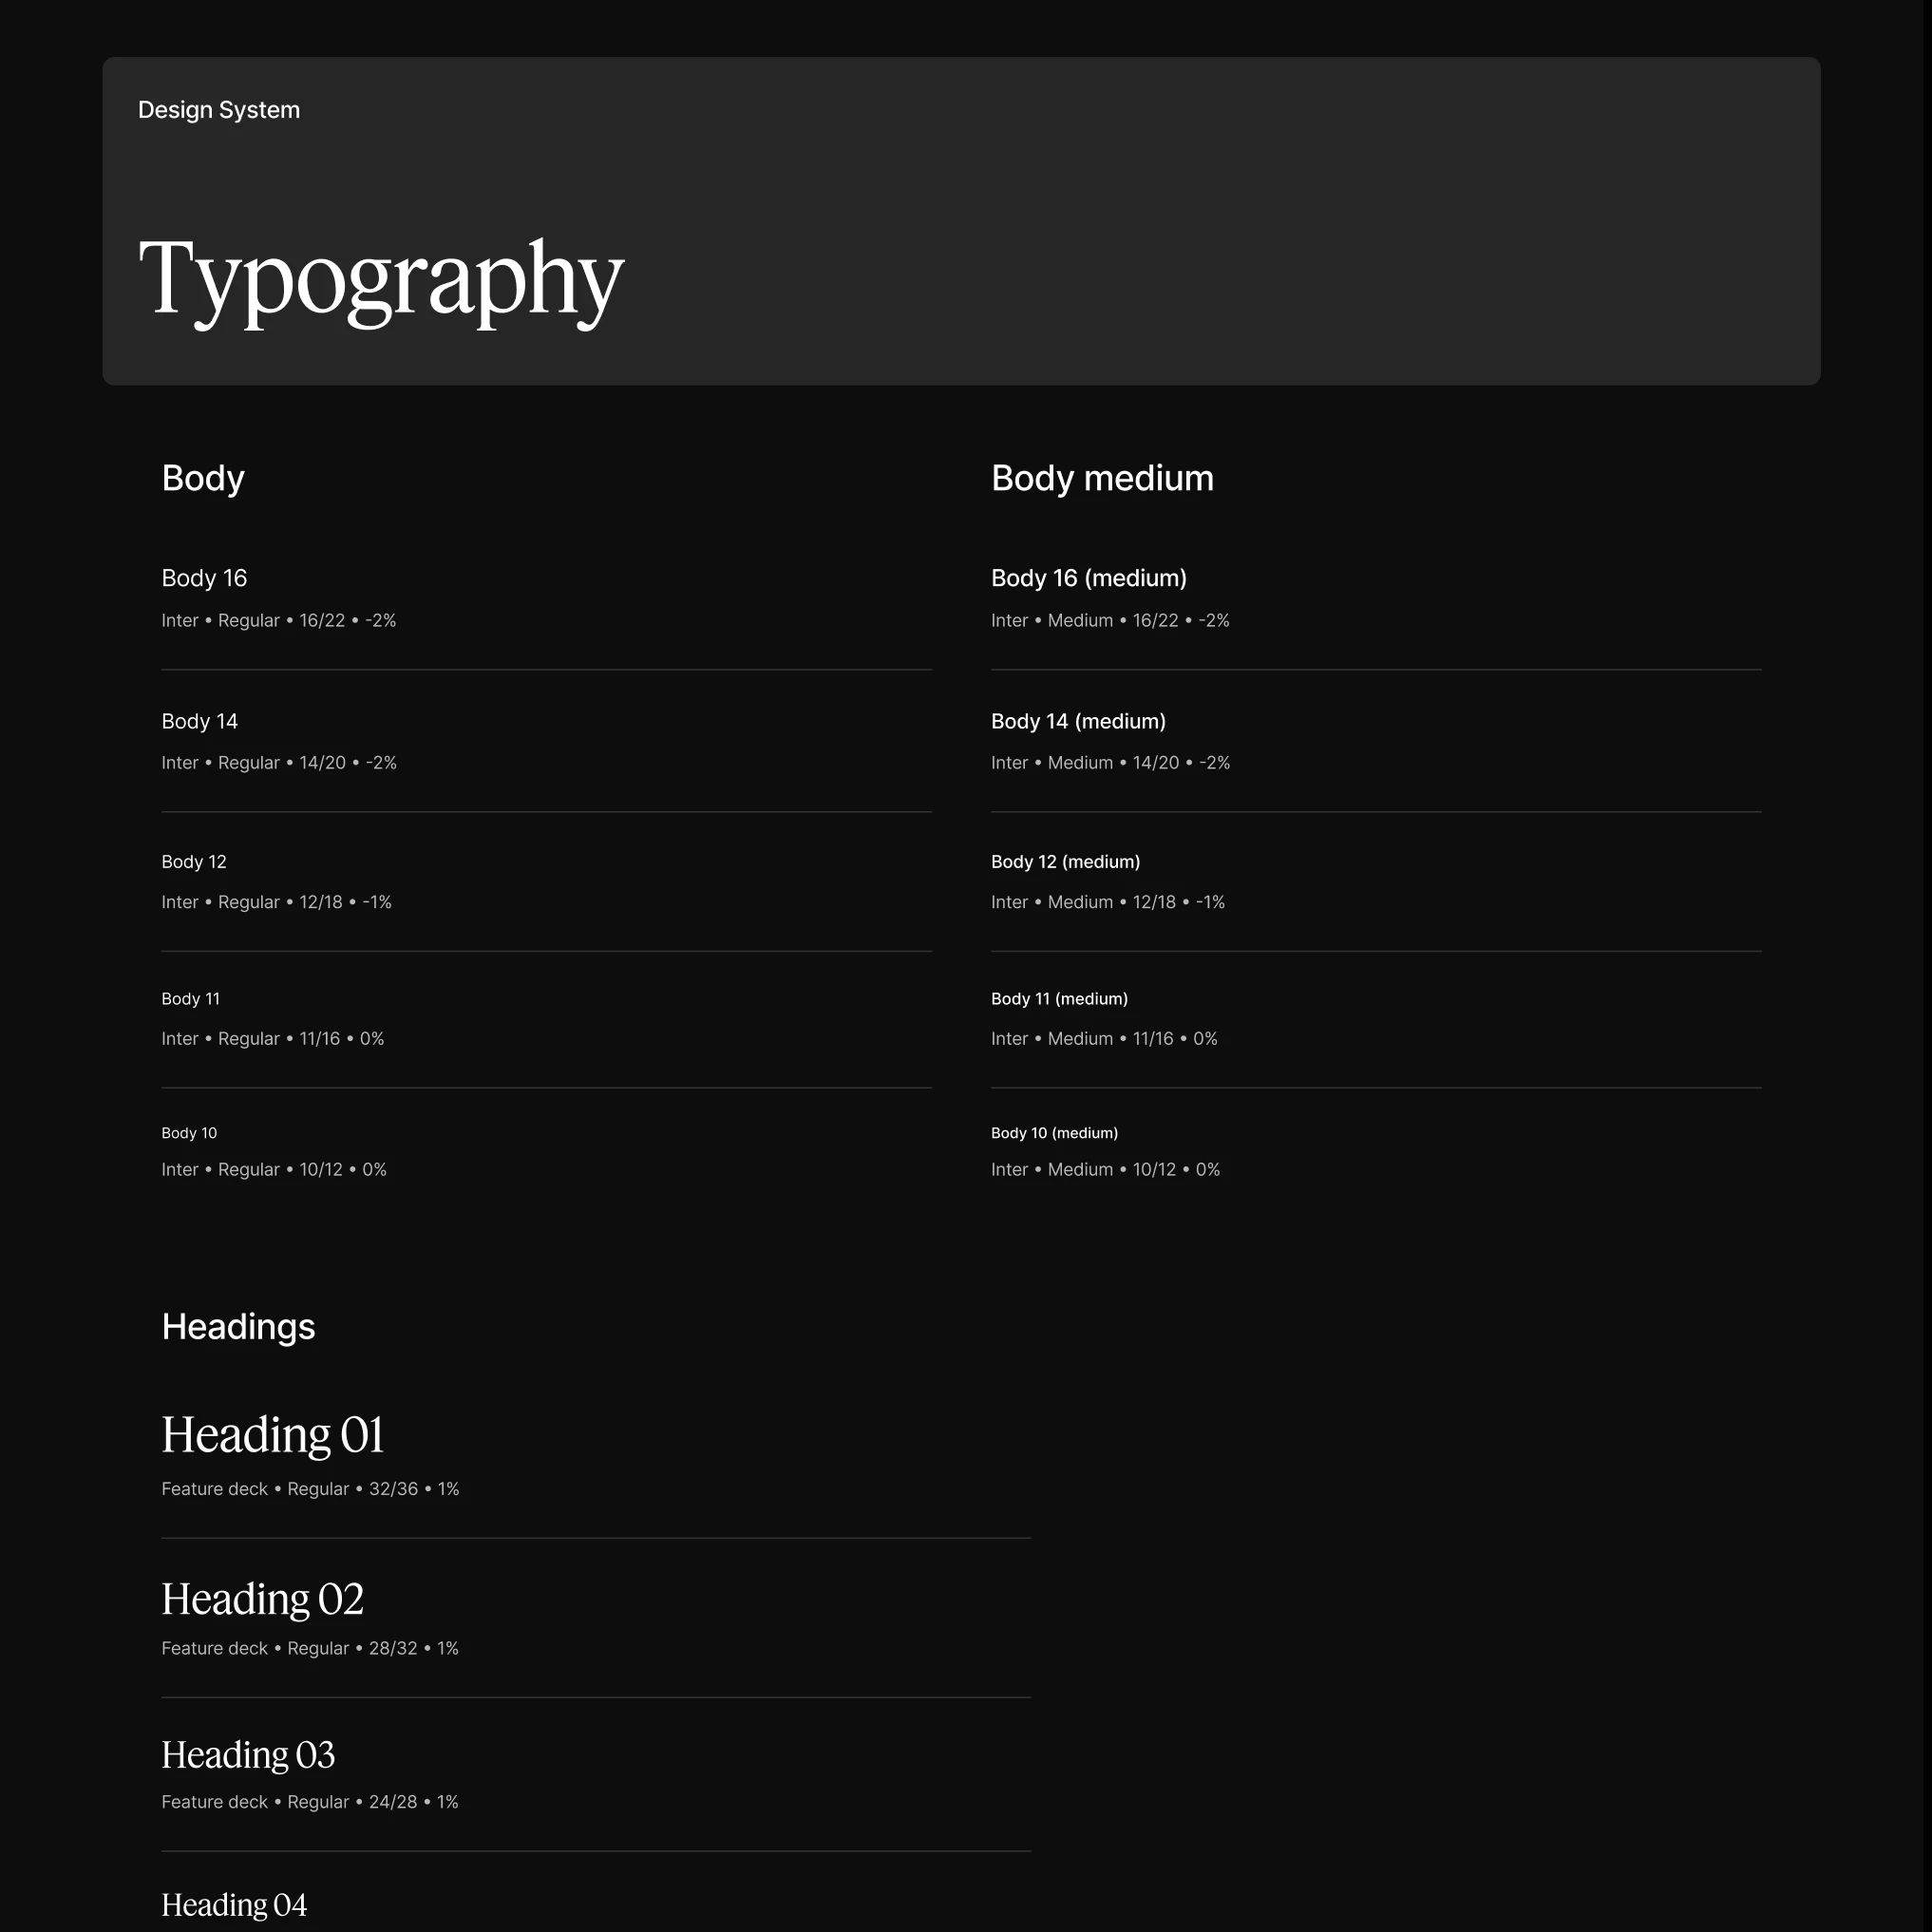Viewport: 1932px width, 1932px height.
Task: Select the Body 10 style sample
Action: tap(189, 1132)
